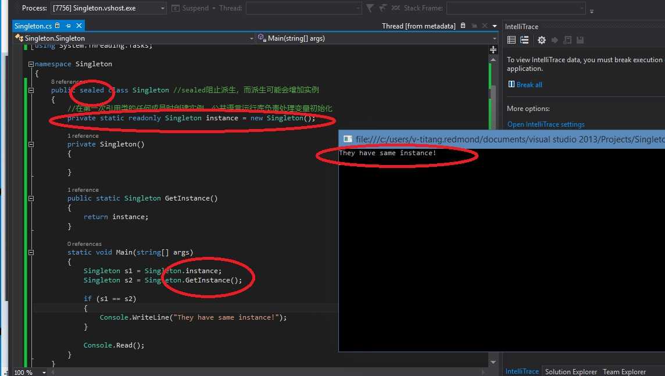Viewport: 665px width, 376px height.
Task: Click '1 reference' CodeLens above GetInstance()
Action: (x=83, y=190)
